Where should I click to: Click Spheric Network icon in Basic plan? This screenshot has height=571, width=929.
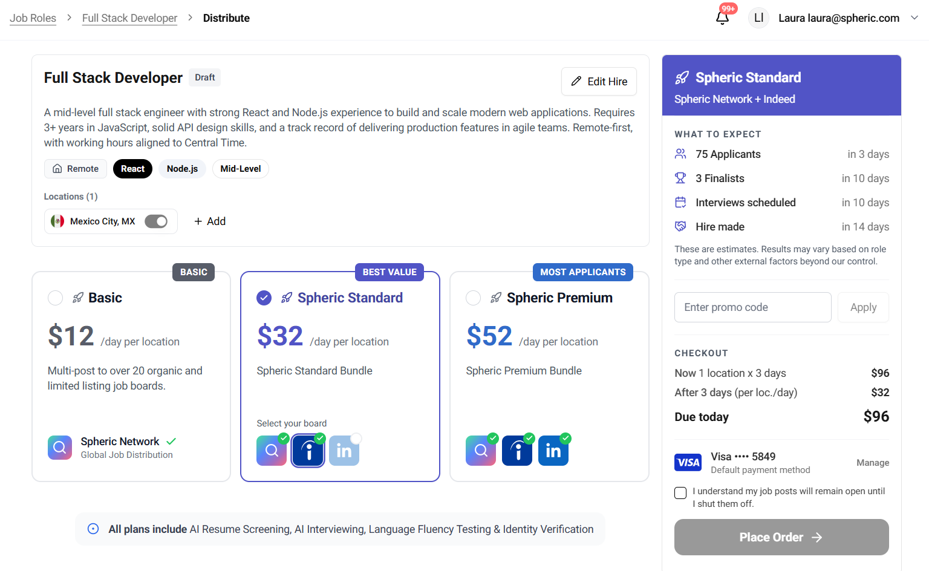click(x=60, y=448)
